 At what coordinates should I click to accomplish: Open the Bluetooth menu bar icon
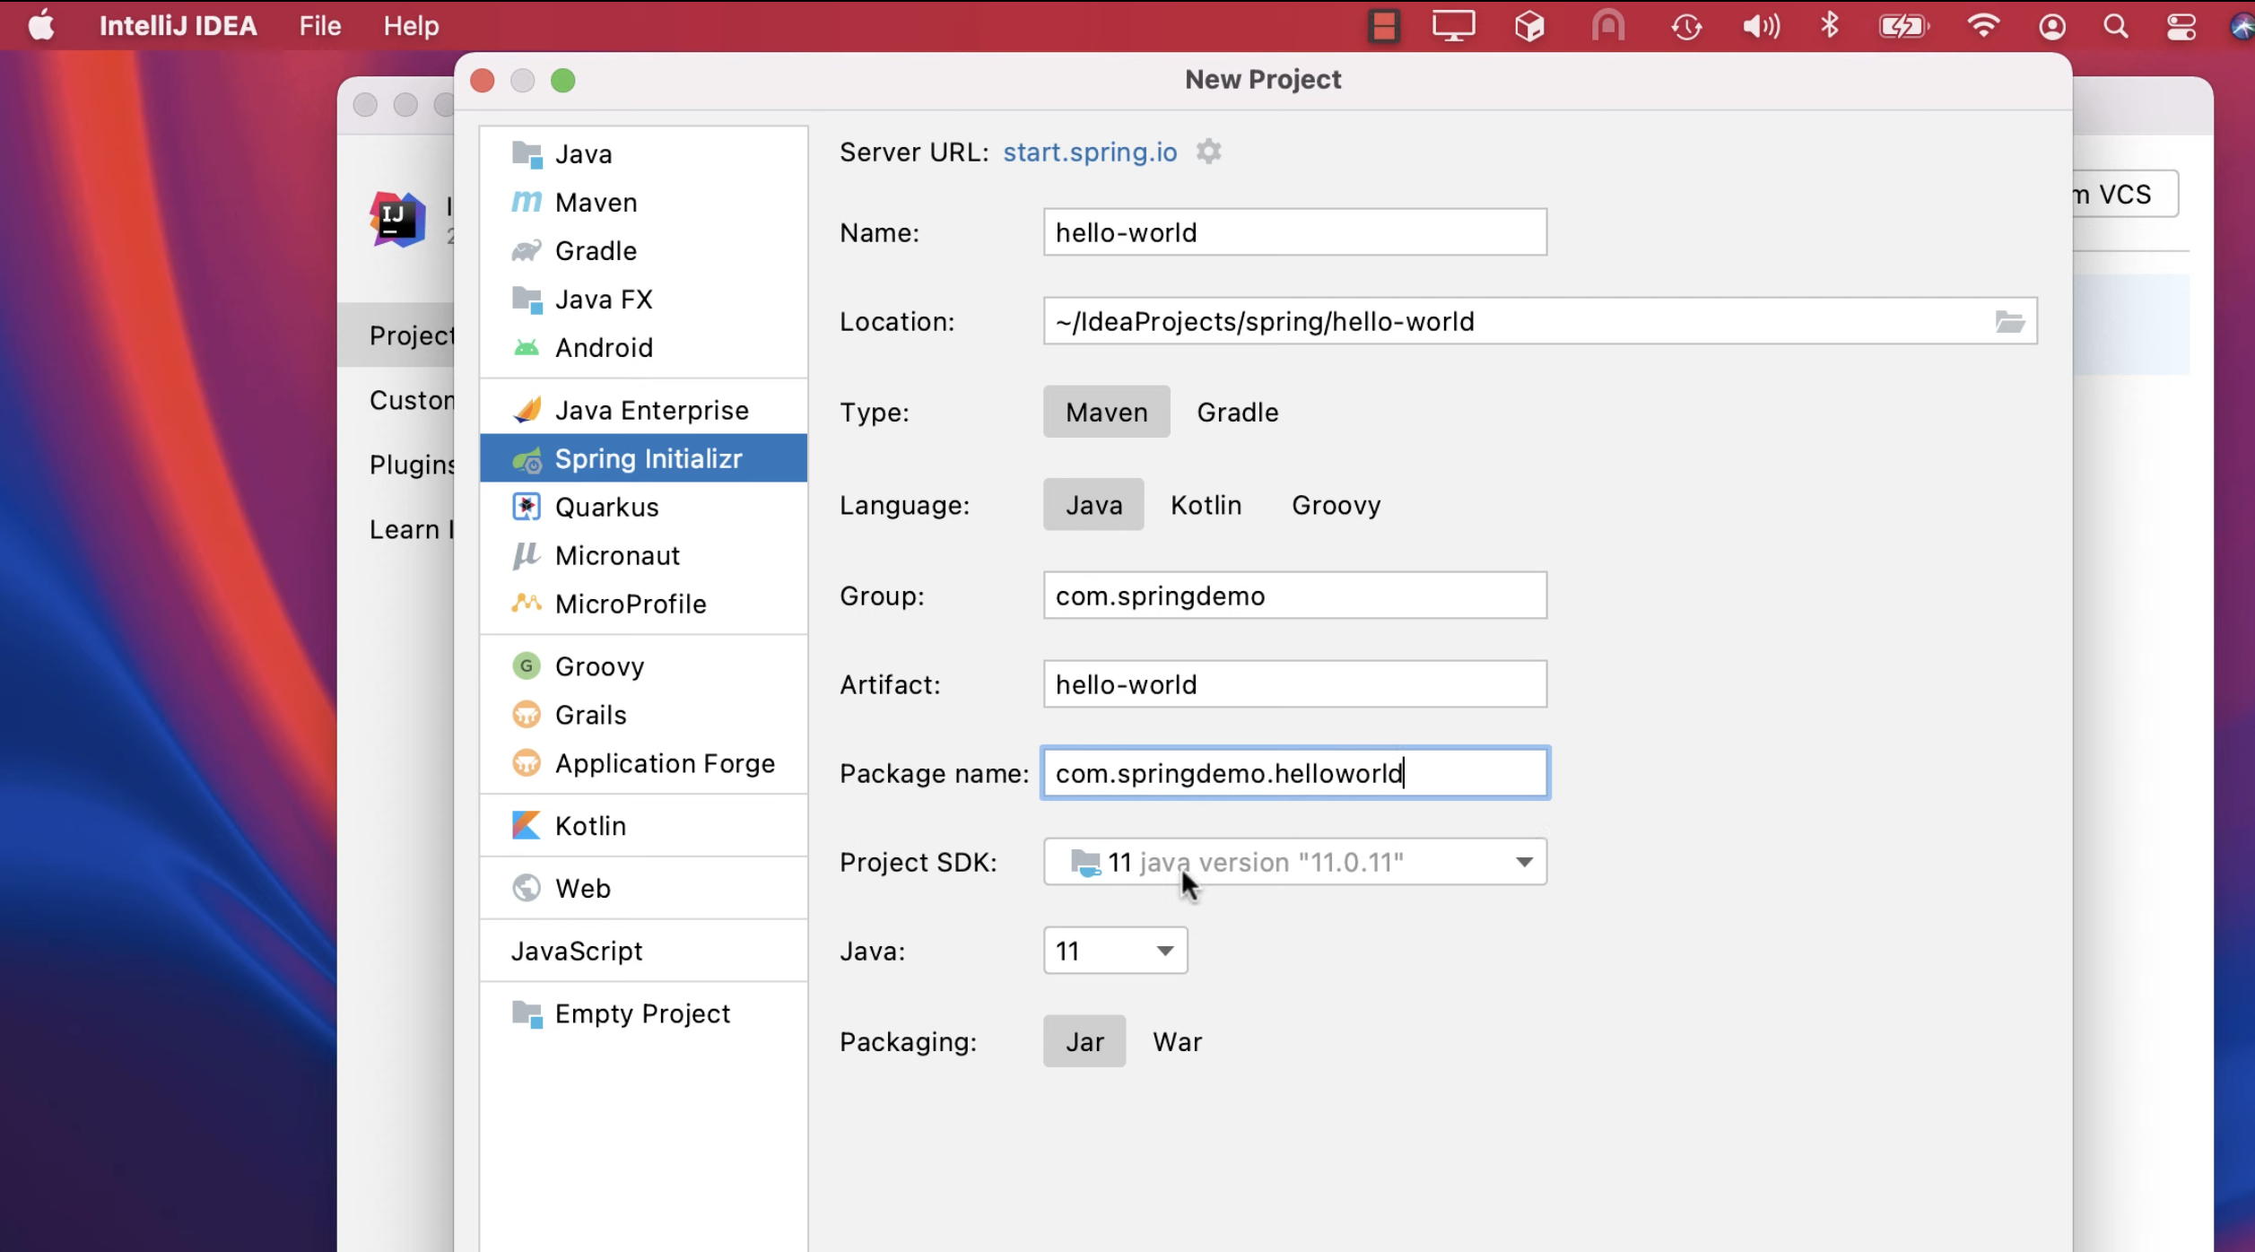point(1830,26)
